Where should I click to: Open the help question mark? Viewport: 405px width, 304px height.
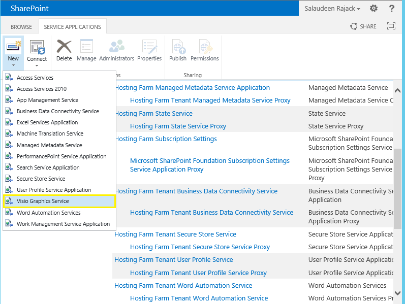click(x=392, y=8)
